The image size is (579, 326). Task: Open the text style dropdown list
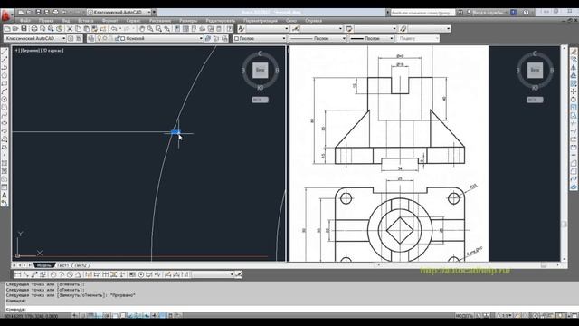tap(268, 28)
